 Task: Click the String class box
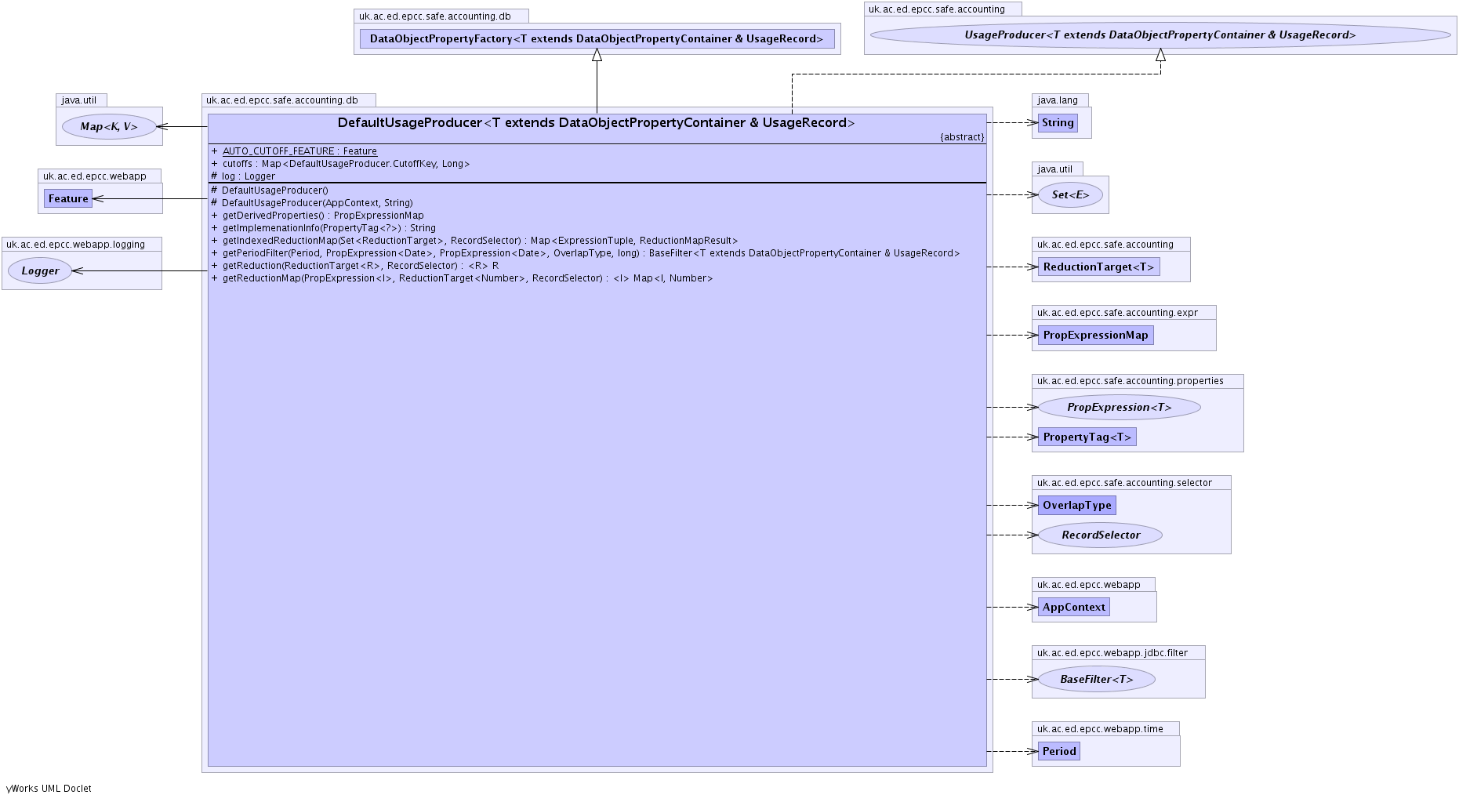[x=1057, y=123]
